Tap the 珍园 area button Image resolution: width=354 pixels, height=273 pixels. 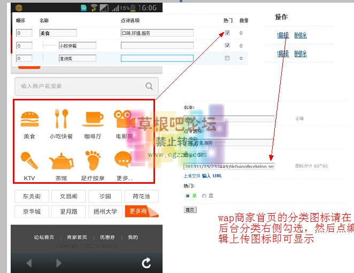tap(105, 196)
